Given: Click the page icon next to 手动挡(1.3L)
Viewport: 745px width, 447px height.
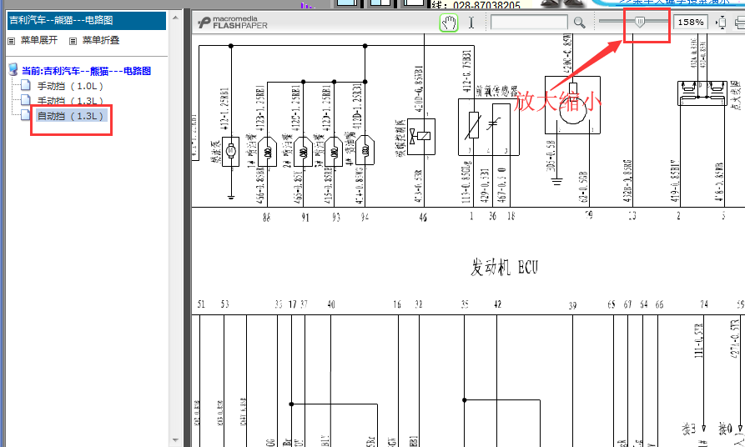Looking at the screenshot, I should [26, 100].
